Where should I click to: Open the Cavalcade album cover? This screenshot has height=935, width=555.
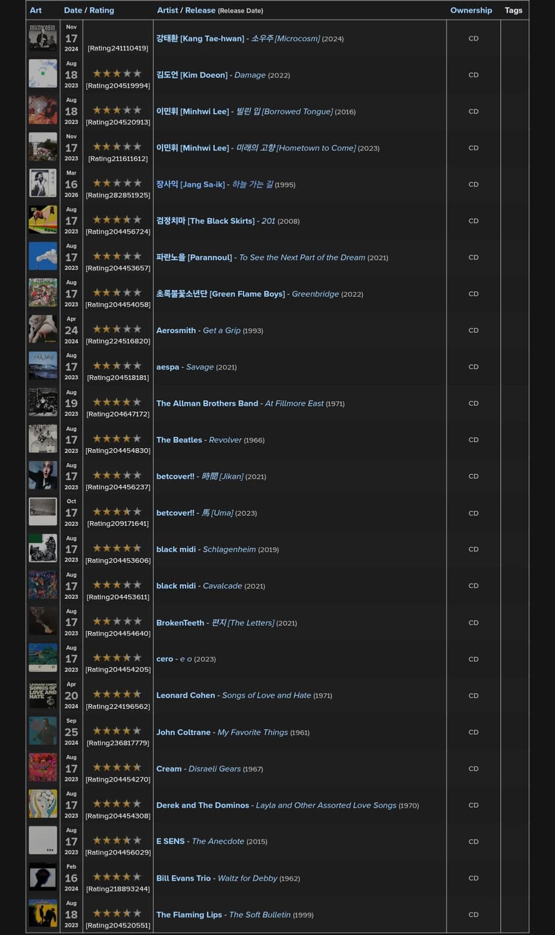pyautogui.click(x=43, y=585)
